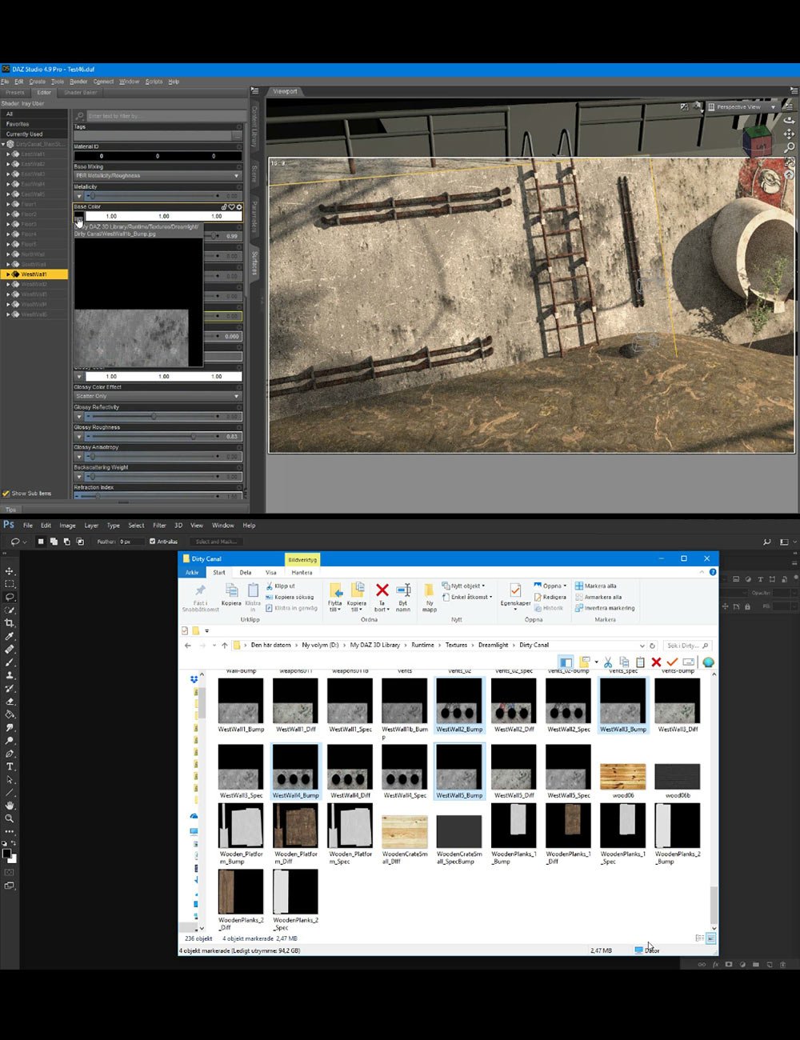Select the Hand tool in Photoshop
Viewport: 800px width, 1040px height.
pos(10,806)
